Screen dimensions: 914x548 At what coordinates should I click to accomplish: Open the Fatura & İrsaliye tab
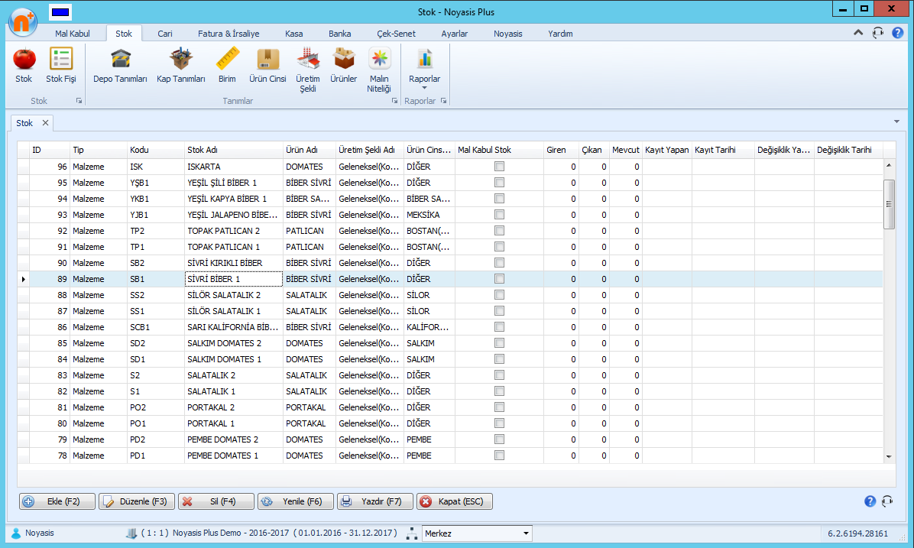pos(228,33)
